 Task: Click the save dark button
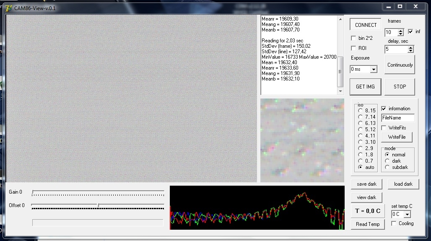(366, 184)
